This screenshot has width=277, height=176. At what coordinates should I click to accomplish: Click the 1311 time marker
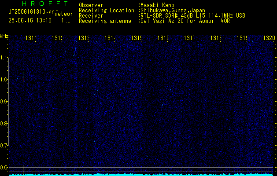[30, 38]
